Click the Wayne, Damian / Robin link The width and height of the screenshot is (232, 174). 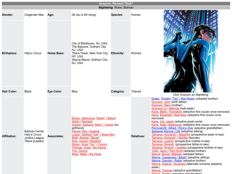pos(167,161)
